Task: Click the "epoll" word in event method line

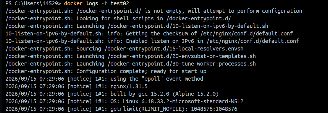Action: [152, 79]
